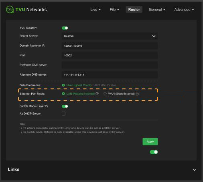
Task: Open the Router Server dropdown
Action: [x=110, y=36]
